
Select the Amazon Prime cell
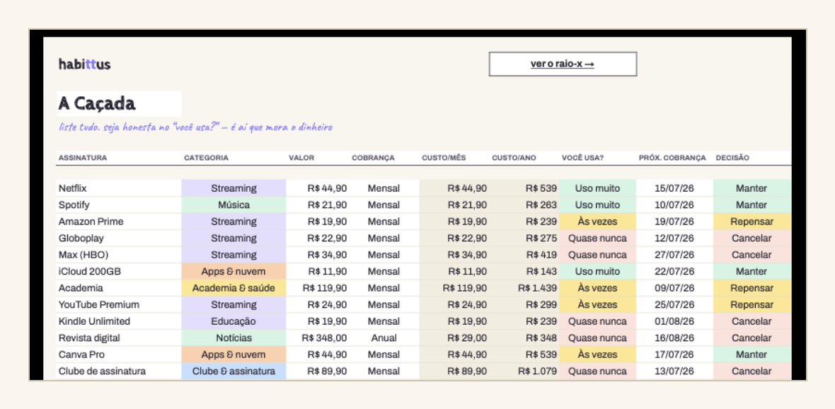[x=120, y=221]
